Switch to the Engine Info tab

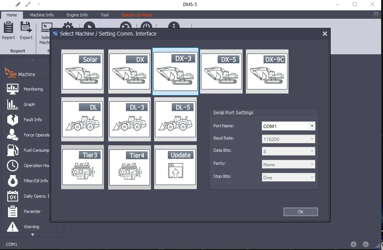[77, 15]
